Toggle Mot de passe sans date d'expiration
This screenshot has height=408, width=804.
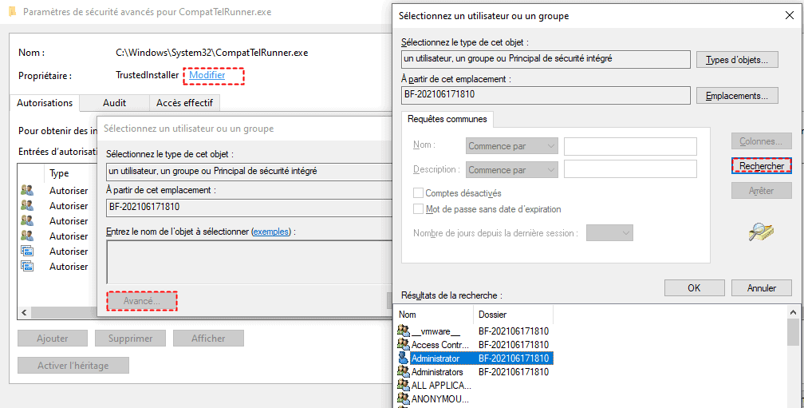click(x=419, y=209)
